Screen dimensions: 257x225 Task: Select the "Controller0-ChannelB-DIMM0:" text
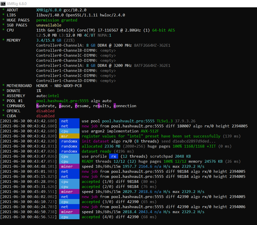67,50
